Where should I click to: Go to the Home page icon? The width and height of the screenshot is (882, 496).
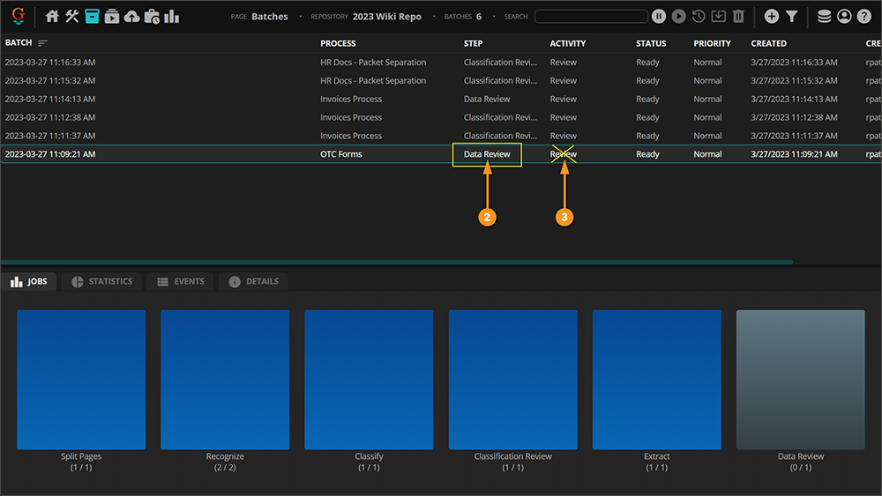pos(52,16)
